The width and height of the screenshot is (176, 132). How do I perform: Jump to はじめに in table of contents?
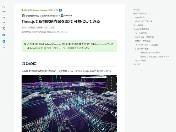[x=137, y=10]
